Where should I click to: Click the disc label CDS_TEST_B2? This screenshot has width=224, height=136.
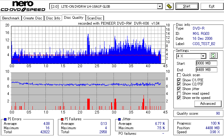(204, 44)
